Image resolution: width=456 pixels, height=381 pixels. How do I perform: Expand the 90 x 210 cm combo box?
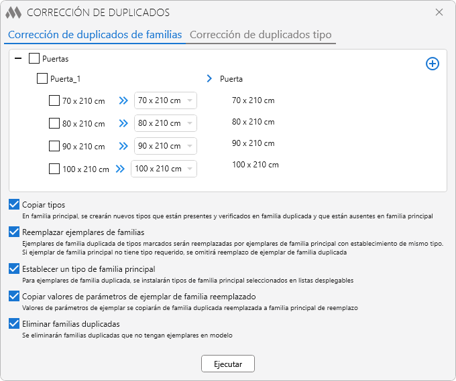click(x=165, y=147)
